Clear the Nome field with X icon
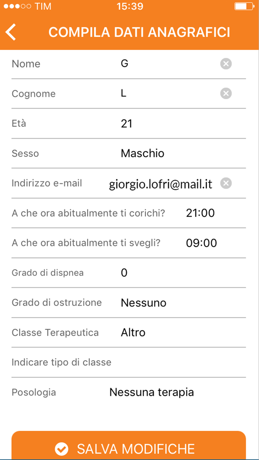This screenshot has height=460, width=259. pos(226,64)
